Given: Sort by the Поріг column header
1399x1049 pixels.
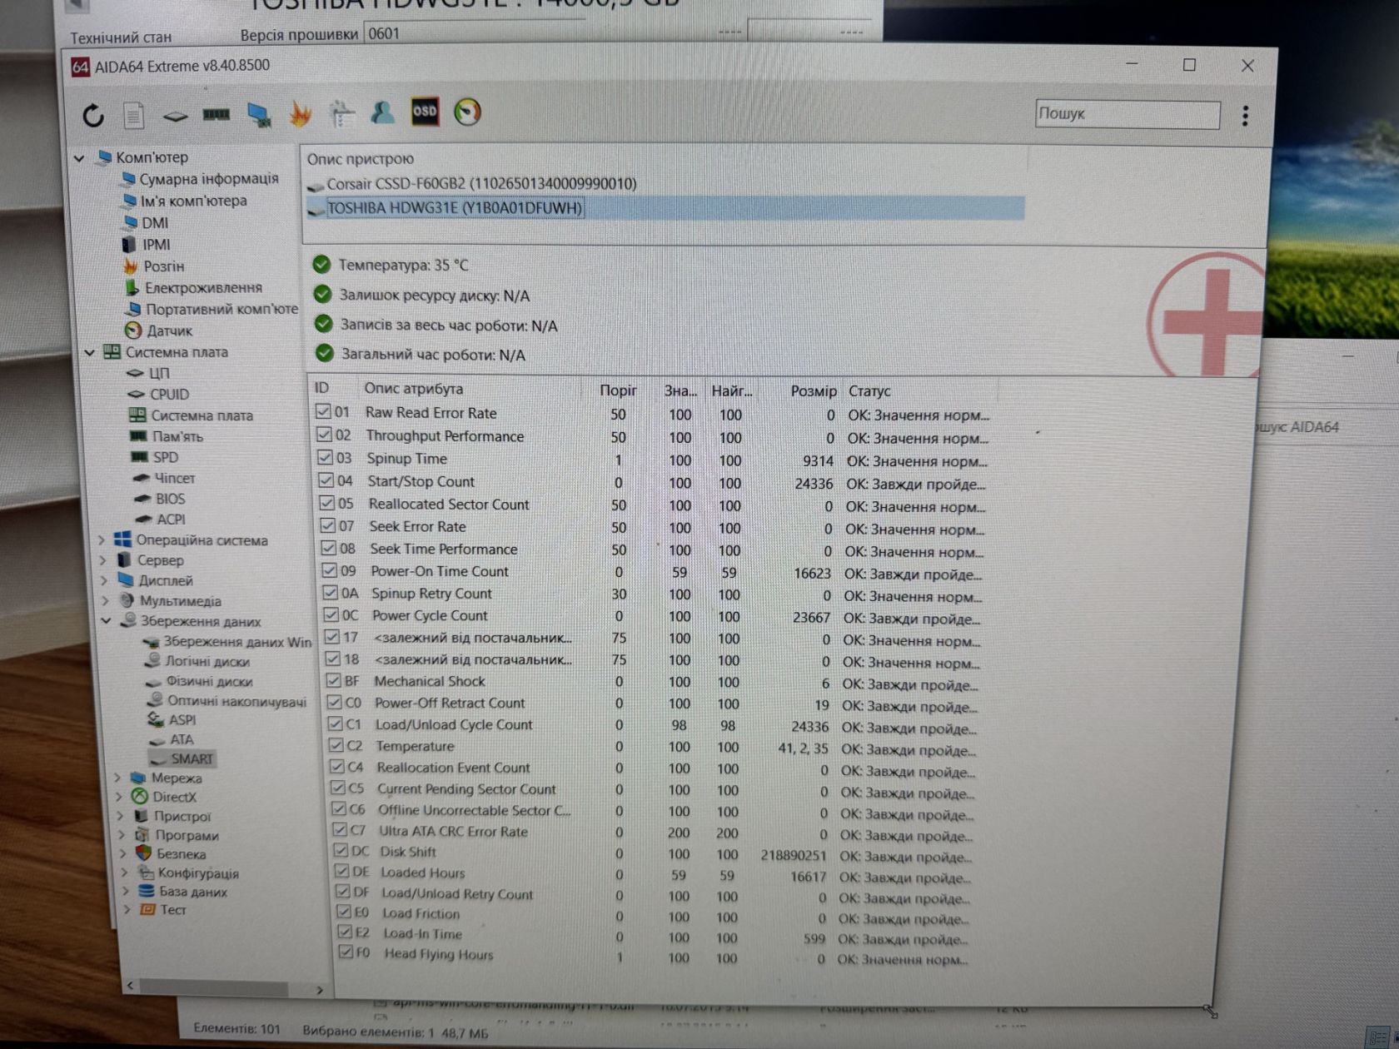Looking at the screenshot, I should click(618, 390).
